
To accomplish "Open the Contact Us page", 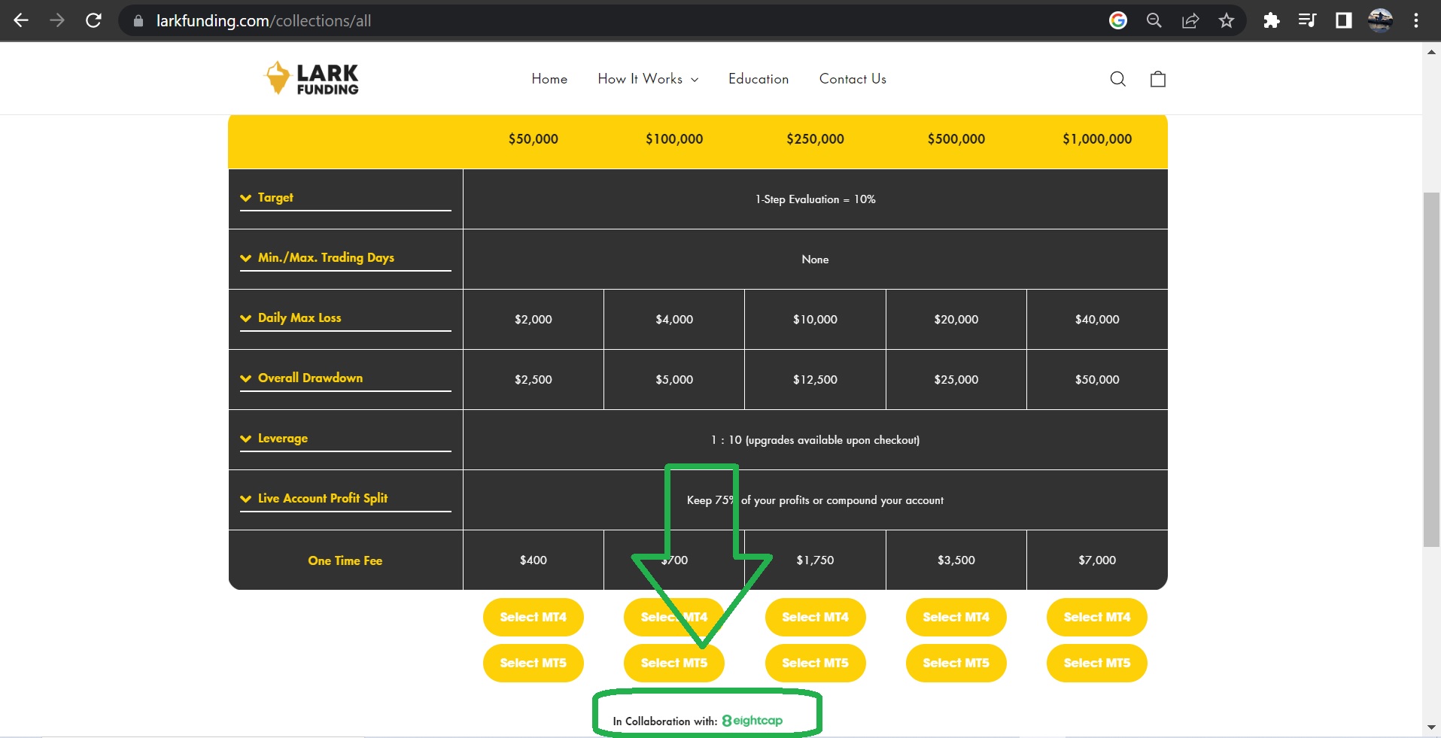I will (x=852, y=79).
